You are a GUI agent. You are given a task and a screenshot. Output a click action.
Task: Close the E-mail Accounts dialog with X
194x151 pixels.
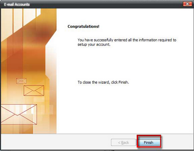(187, 4)
